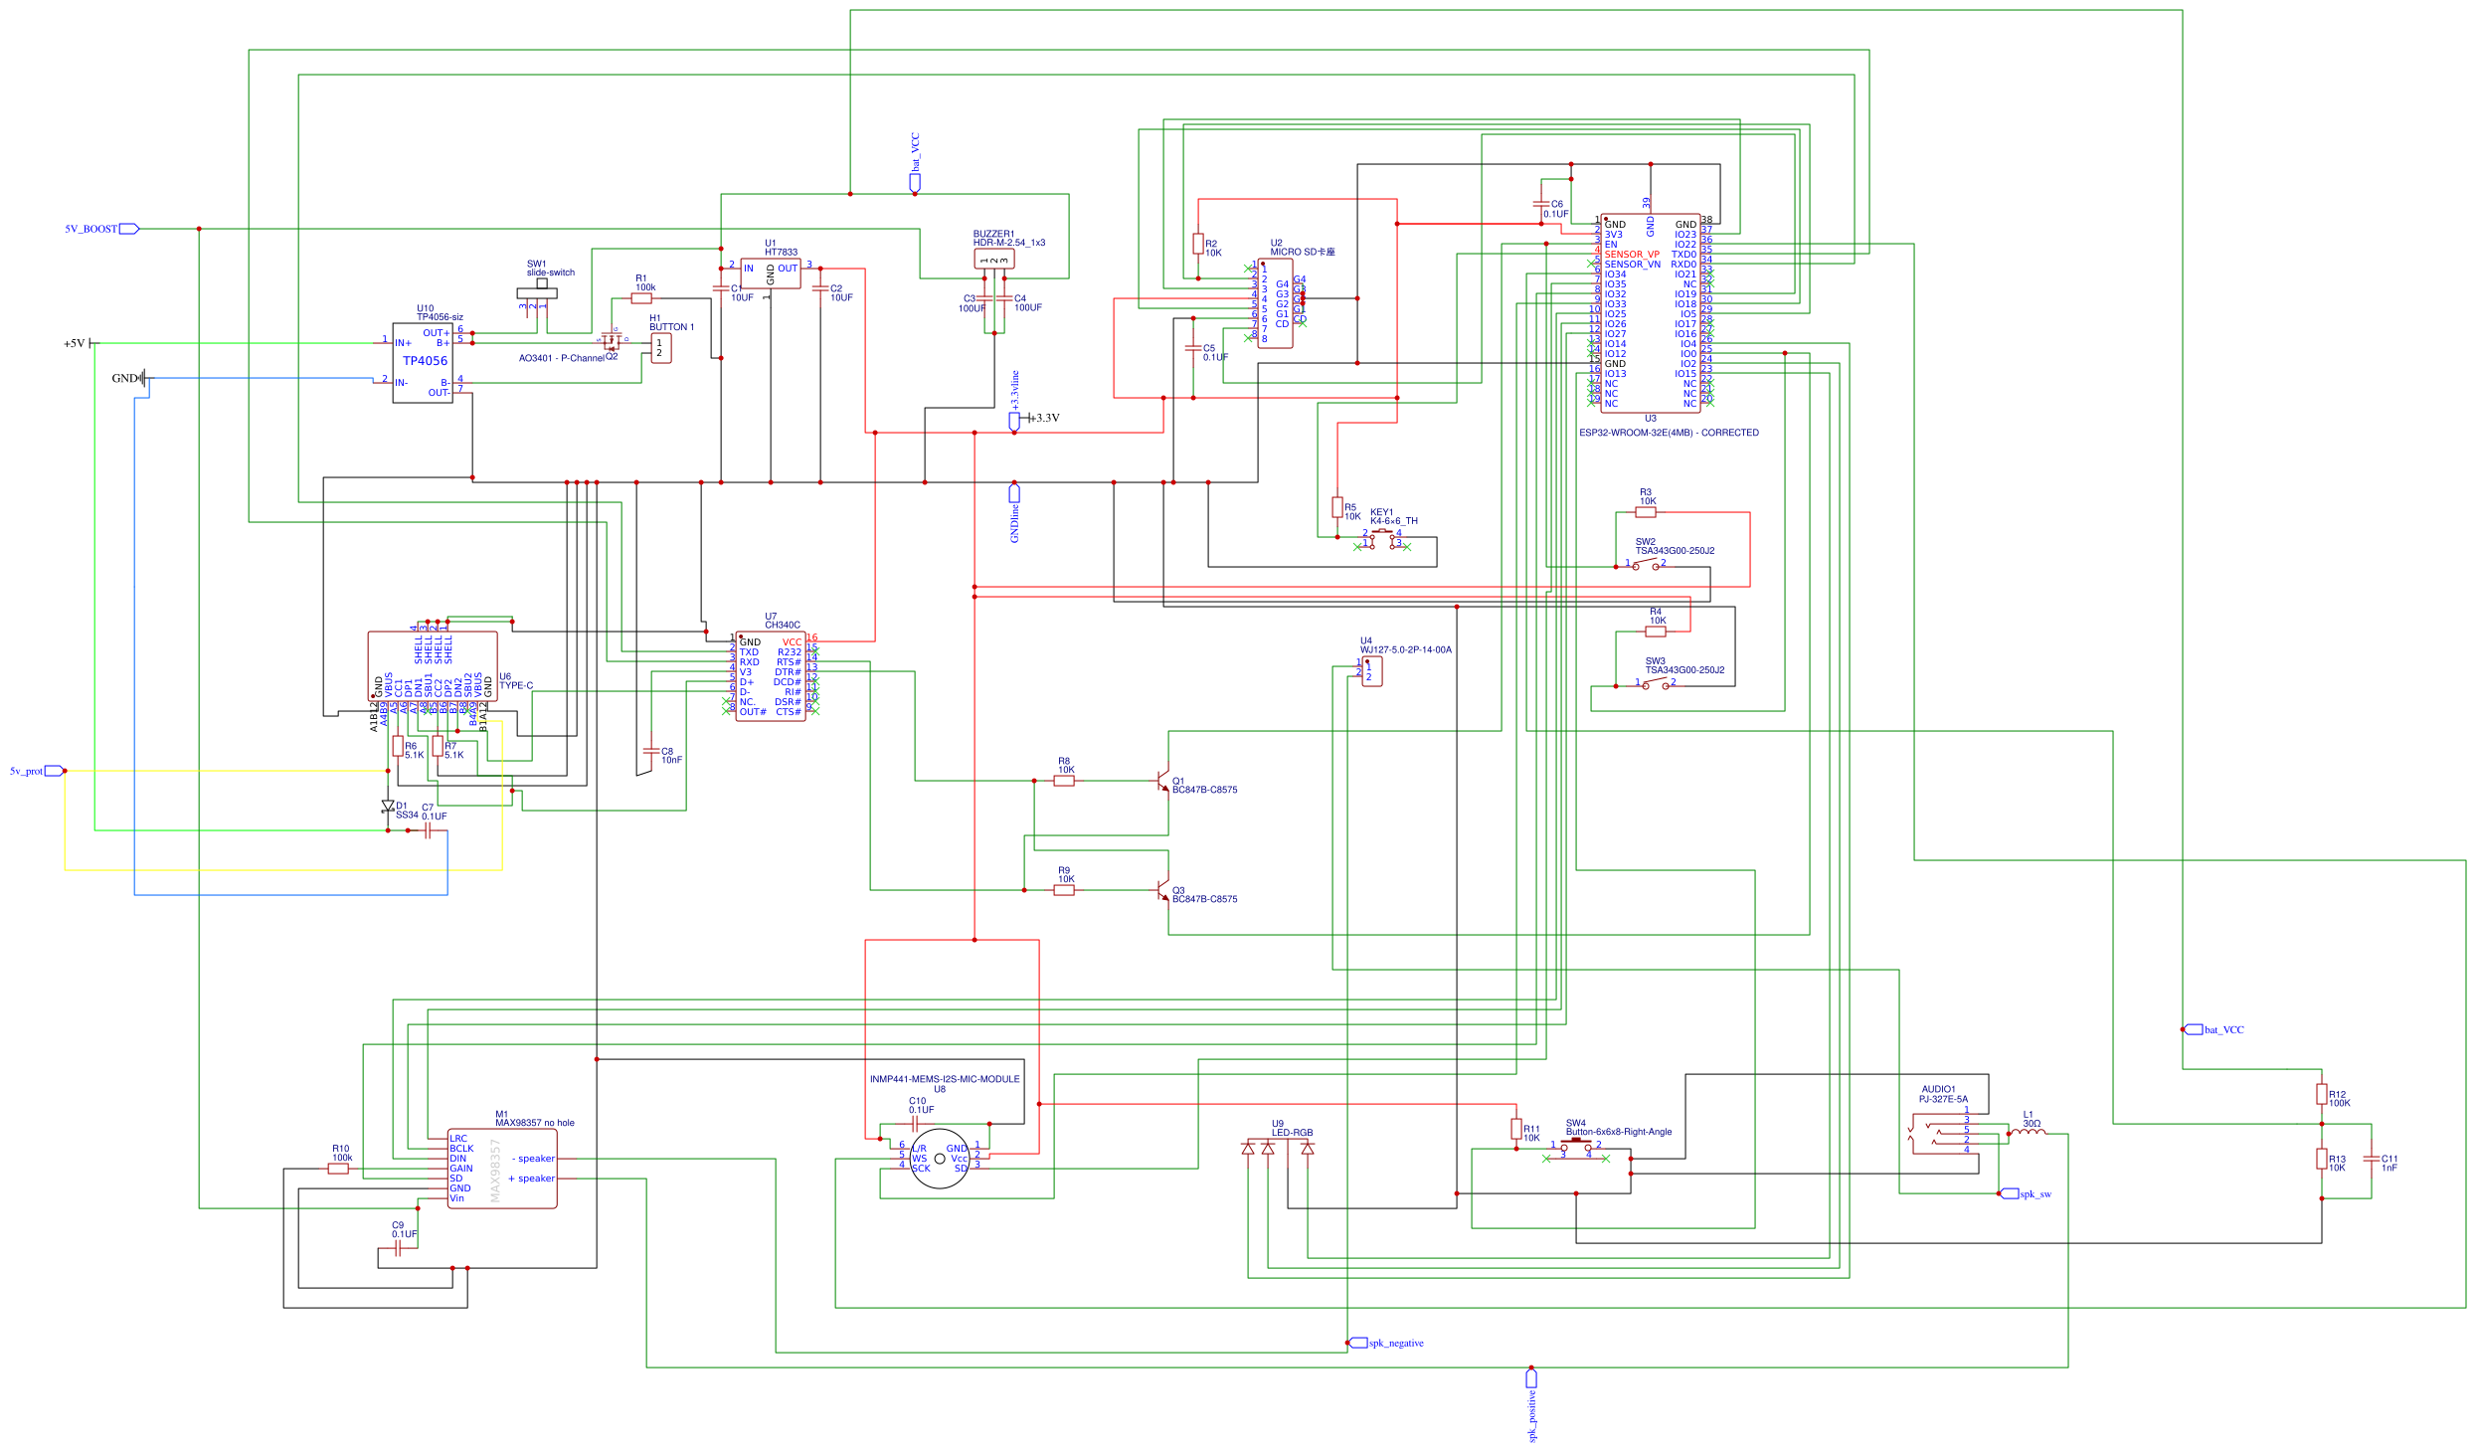
Task: Click resistor R8 10K
Action: (1064, 781)
